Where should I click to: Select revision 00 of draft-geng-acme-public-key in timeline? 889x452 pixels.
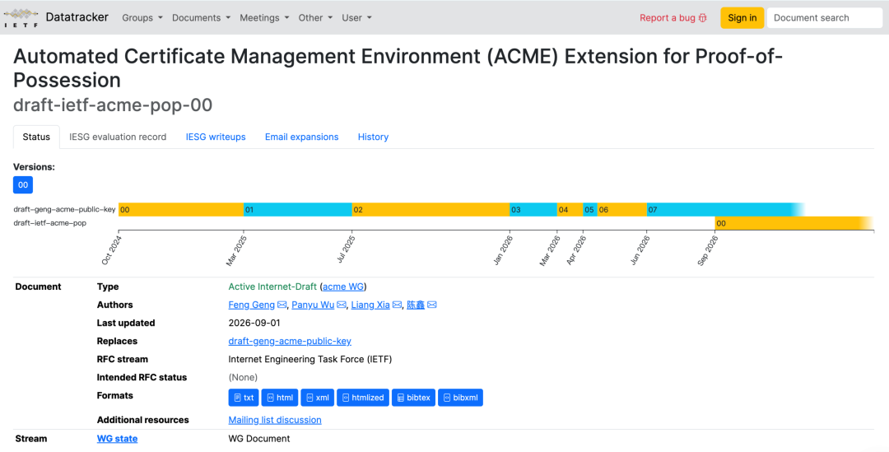181,210
